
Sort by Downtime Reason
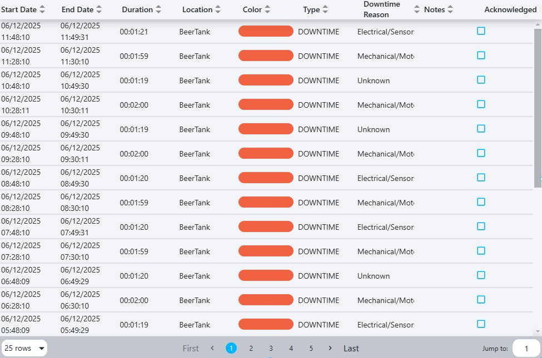[x=416, y=9]
